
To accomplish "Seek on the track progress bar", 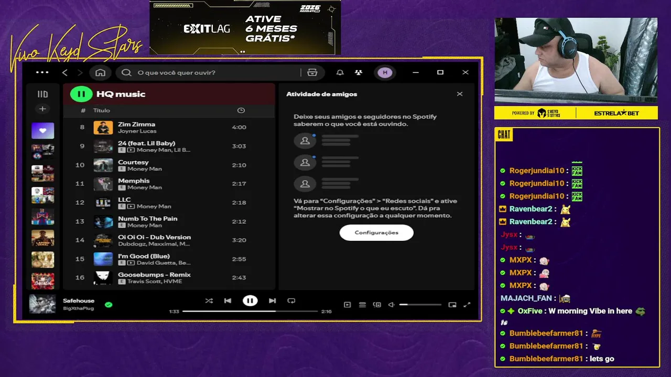I will [x=250, y=311].
